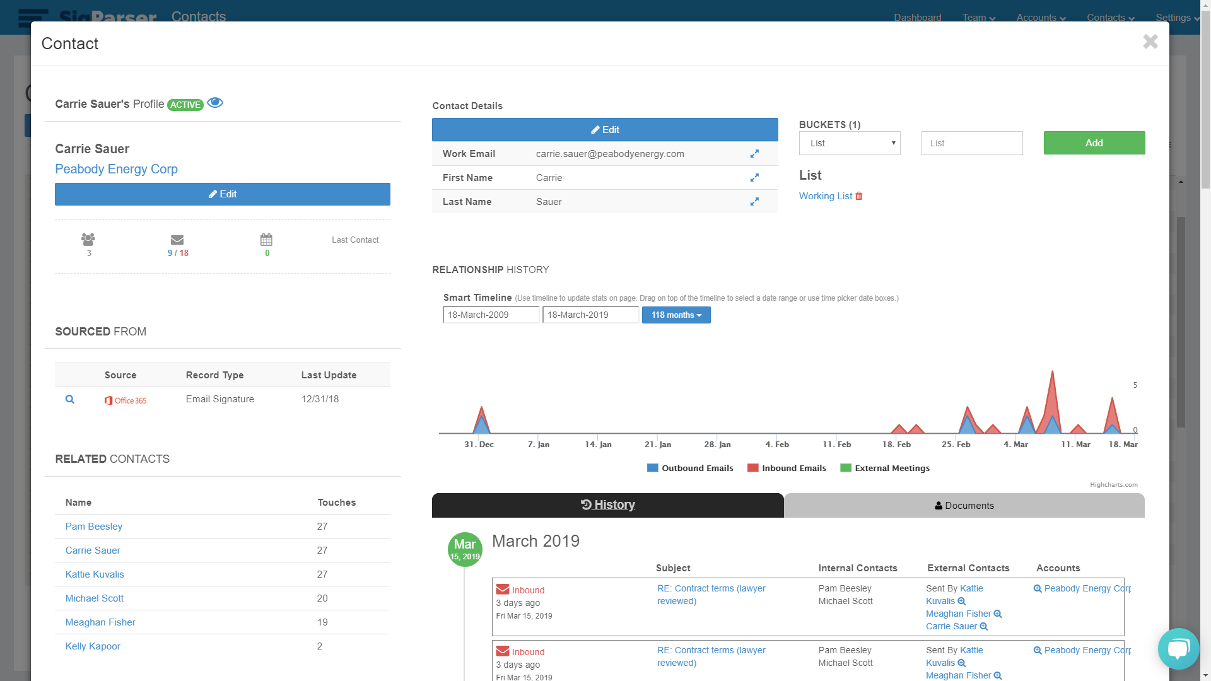
Task: Expand the Work Email field arrow icon
Action: coord(754,154)
